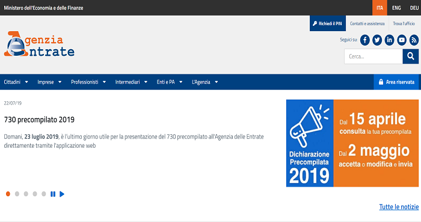Click the search magnifier button
421x222 pixels.
(411, 56)
